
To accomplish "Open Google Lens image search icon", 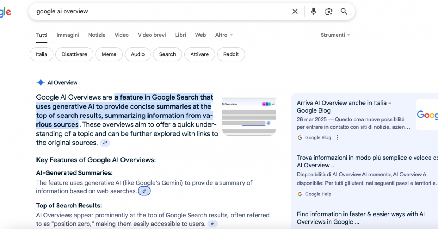I will pyautogui.click(x=329, y=12).
